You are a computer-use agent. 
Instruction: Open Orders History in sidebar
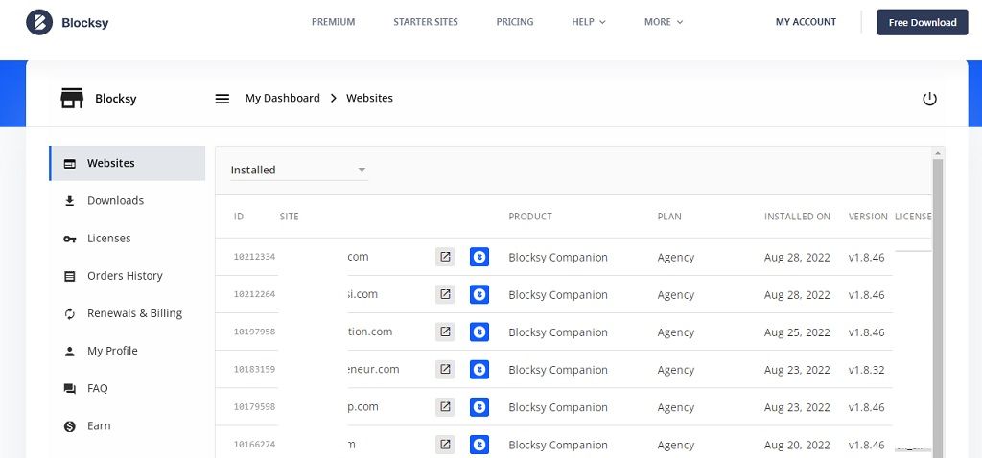click(x=128, y=276)
